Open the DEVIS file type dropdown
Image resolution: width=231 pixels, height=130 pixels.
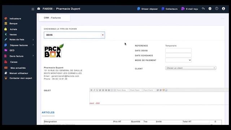click(74, 35)
